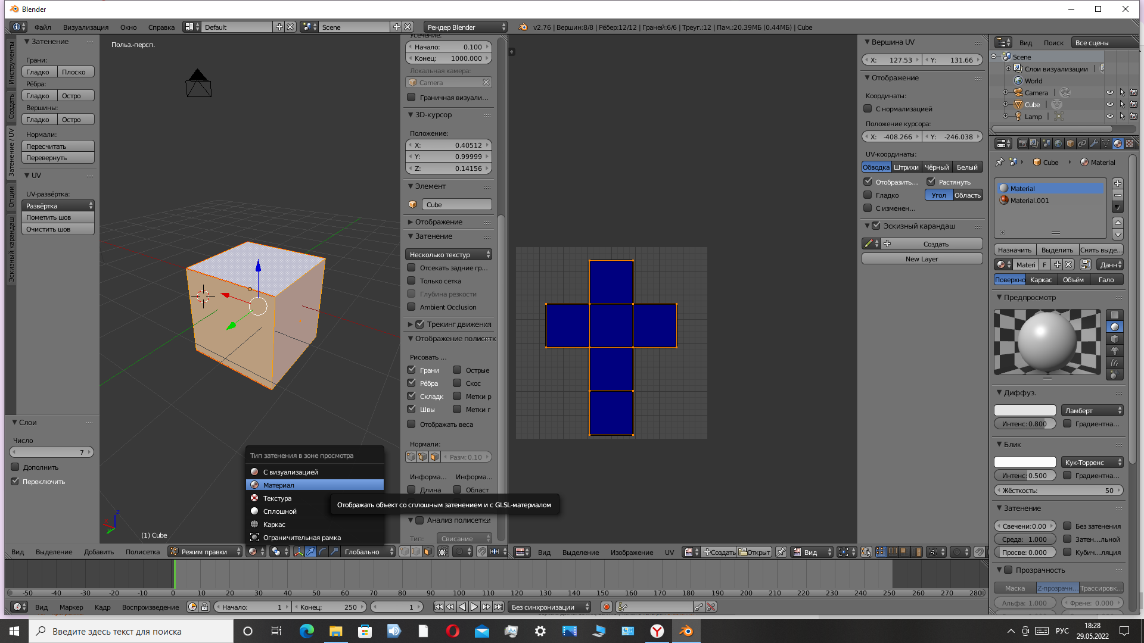
Task: Open the World properties globe icon
Action: click(1058, 143)
